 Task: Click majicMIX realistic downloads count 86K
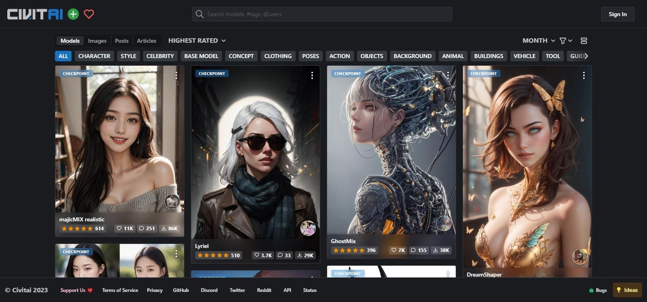click(x=169, y=228)
